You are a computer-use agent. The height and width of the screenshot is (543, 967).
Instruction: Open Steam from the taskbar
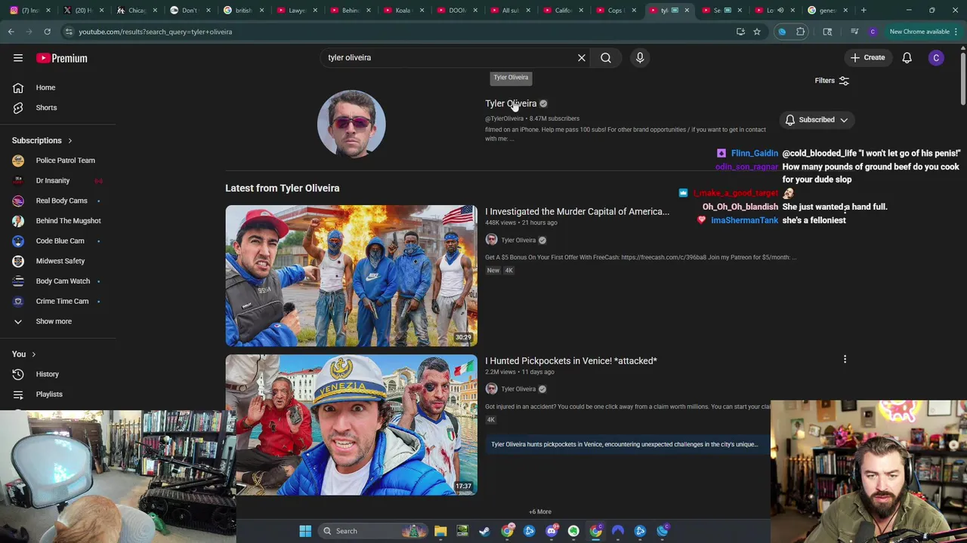pos(484,531)
